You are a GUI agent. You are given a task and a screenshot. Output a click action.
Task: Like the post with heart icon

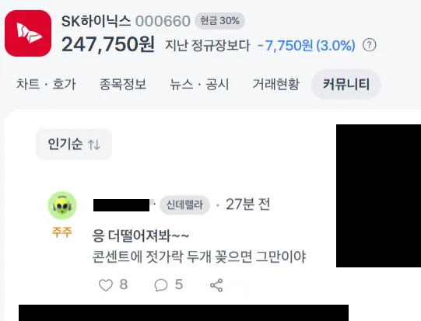coord(106,284)
